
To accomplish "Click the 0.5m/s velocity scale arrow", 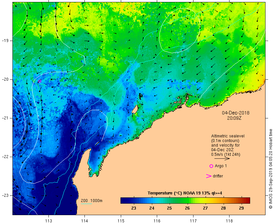I will pyautogui.click(x=222, y=159).
